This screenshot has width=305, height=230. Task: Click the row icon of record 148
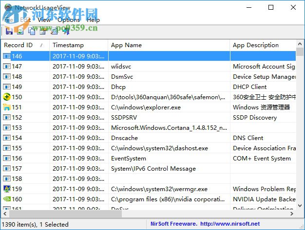[x=7, y=77]
